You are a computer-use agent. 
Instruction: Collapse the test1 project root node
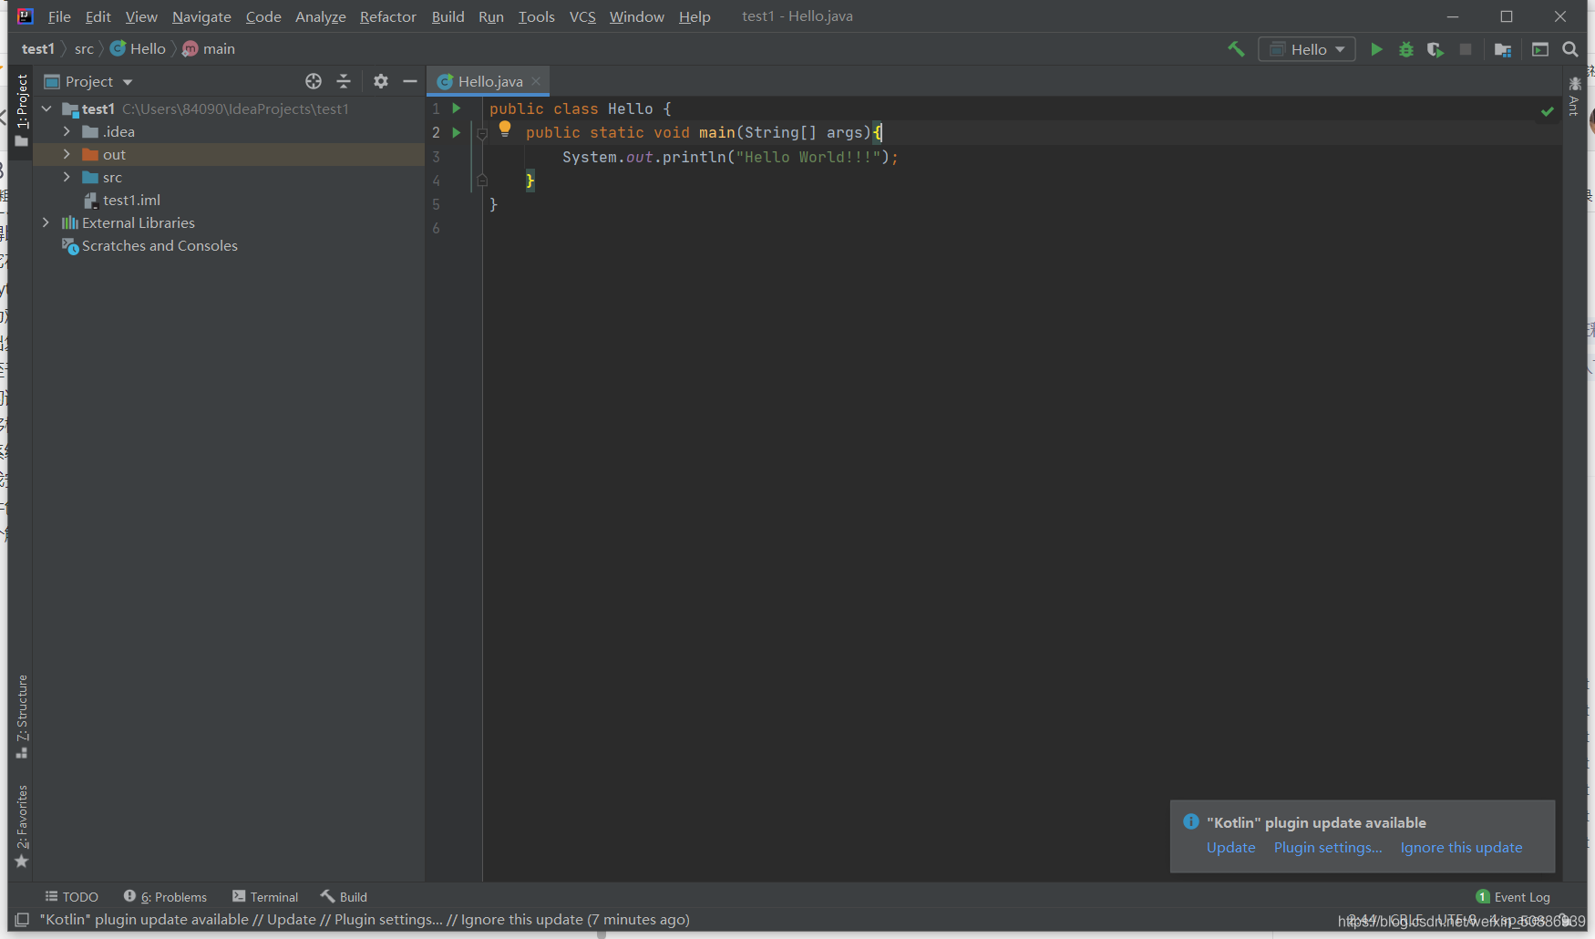pyautogui.click(x=46, y=108)
